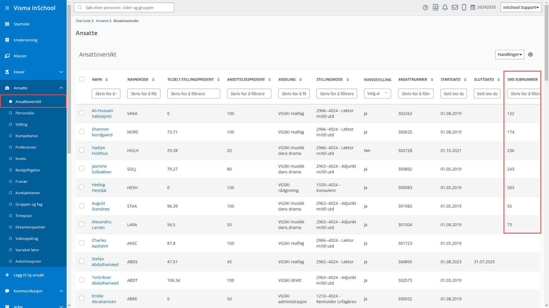Open the Kompetanse submenu item
The height and width of the screenshot is (308, 549).
tap(27, 136)
